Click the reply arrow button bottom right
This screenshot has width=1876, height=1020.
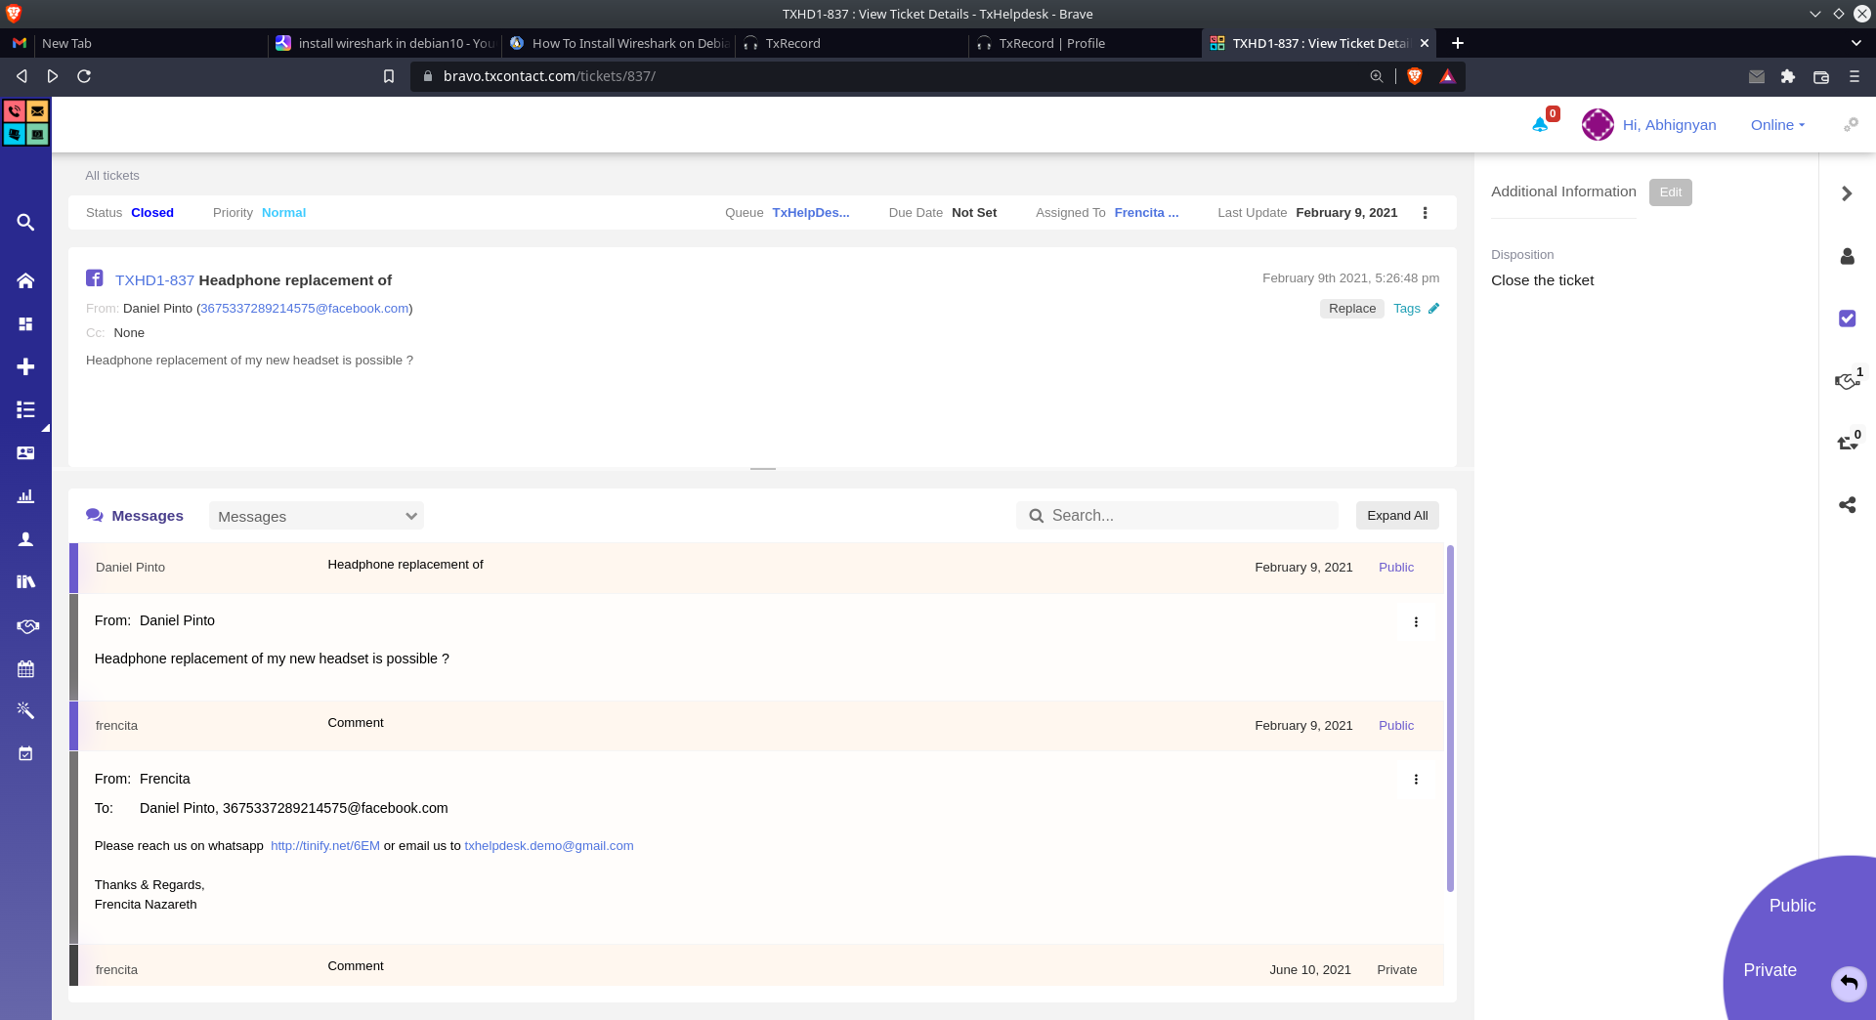tap(1849, 983)
